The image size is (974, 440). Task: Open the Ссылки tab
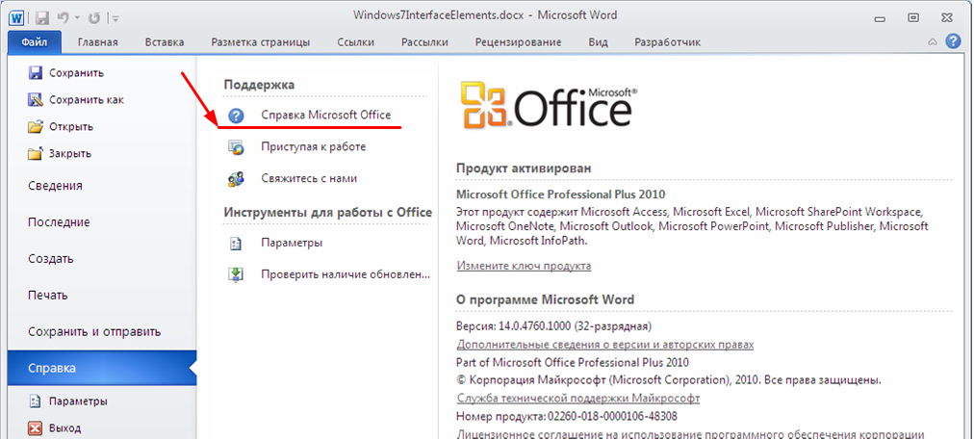coord(355,42)
